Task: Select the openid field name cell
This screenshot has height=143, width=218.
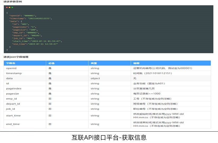Action: tap(11, 68)
